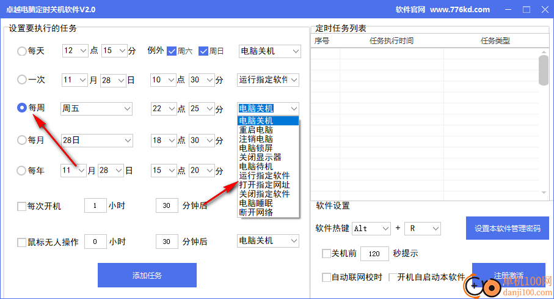The height and width of the screenshot is (299, 554).
Task: Click the task list scroll up arrow
Action: 544,53
